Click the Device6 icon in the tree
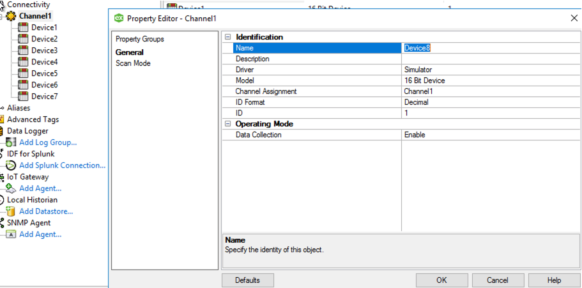582x288 pixels. point(24,85)
